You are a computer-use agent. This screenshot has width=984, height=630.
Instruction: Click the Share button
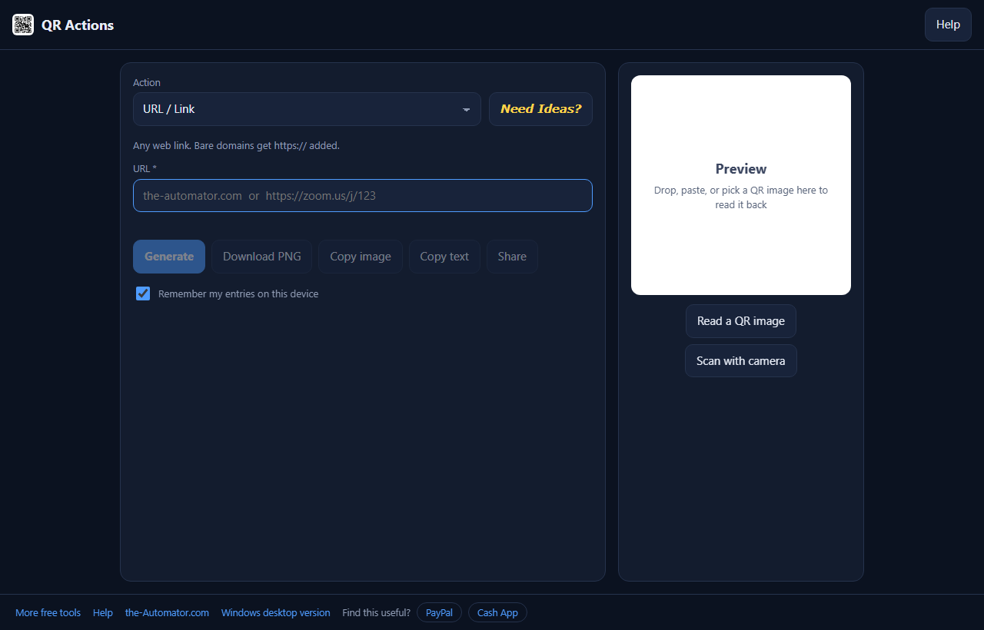point(512,257)
